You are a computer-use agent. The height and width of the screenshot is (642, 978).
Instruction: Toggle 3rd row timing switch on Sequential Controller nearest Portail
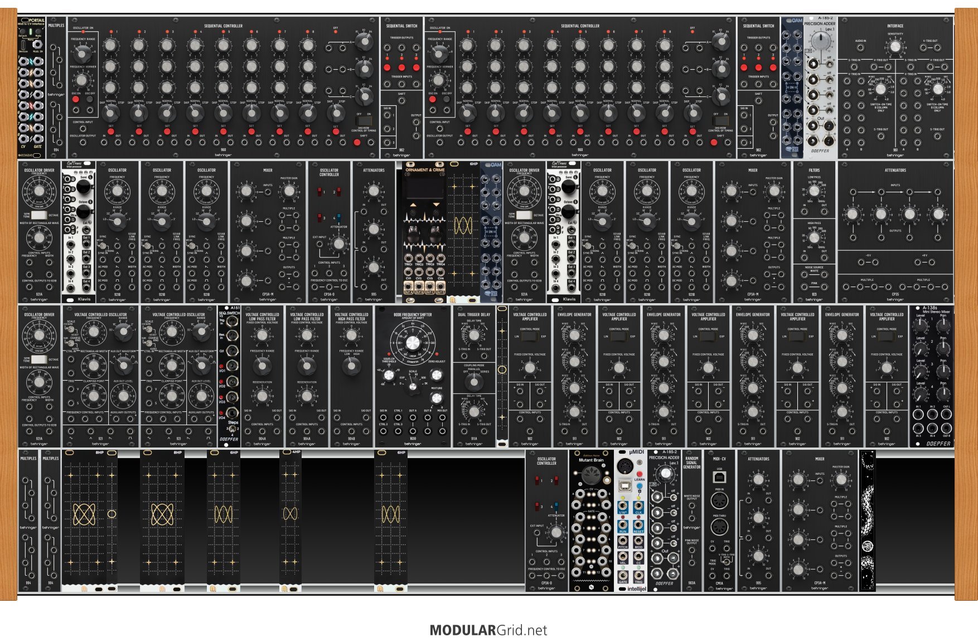[364, 121]
